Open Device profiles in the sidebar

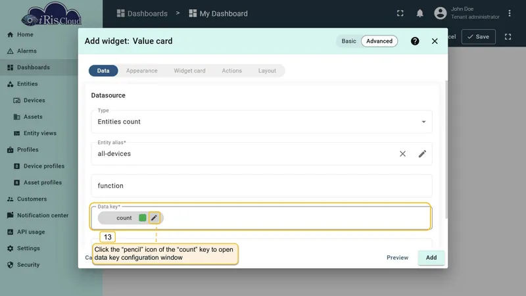pyautogui.click(x=39, y=166)
